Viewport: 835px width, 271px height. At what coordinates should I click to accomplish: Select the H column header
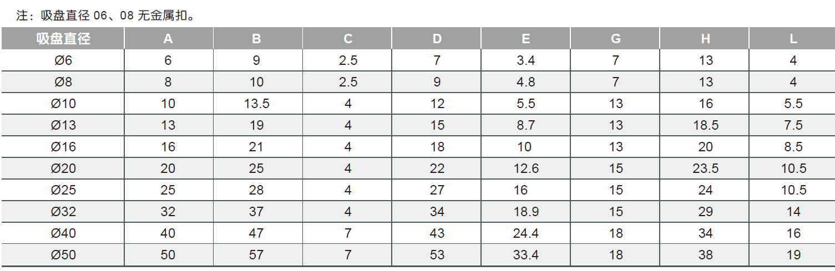click(x=705, y=39)
